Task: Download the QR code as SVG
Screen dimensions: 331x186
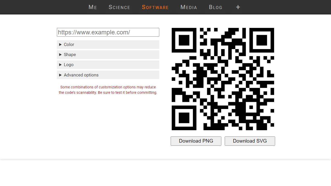Action: (250, 141)
